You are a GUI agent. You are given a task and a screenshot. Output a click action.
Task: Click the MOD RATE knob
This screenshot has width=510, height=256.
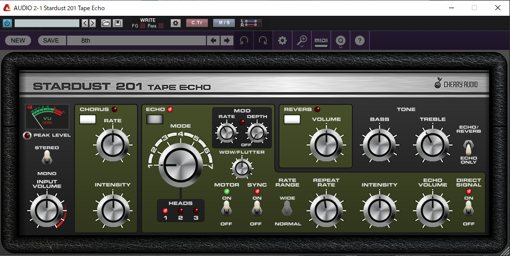click(x=226, y=132)
